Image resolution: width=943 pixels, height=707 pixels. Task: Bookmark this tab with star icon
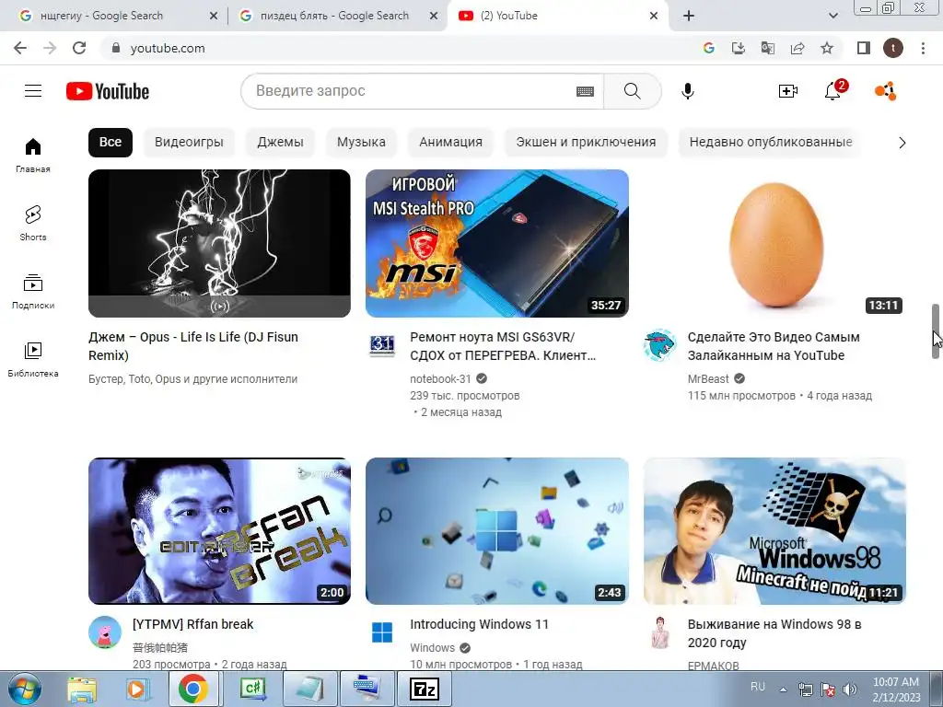(827, 48)
